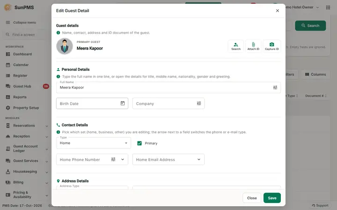Image resolution: width=337 pixels, height=210 pixels.
Task: Click the Columns button in background page
Action: 315,74
